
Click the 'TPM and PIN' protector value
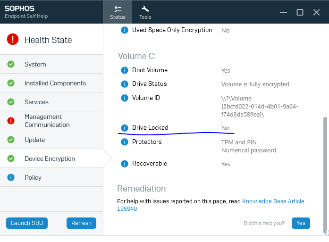click(x=239, y=142)
